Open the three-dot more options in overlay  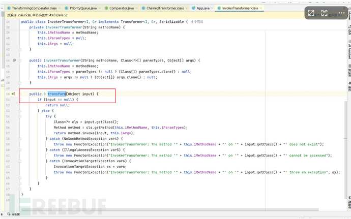338,13
